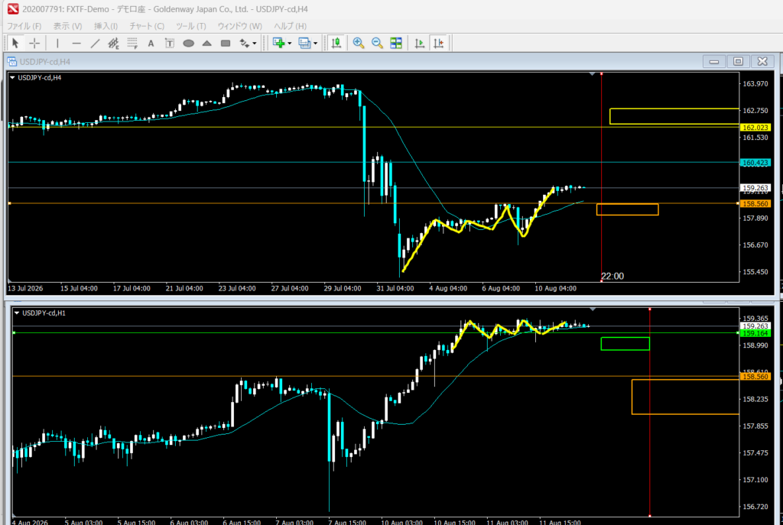Select the orange rectangle on H1 chart
The height and width of the screenshot is (525, 783).
click(685, 397)
